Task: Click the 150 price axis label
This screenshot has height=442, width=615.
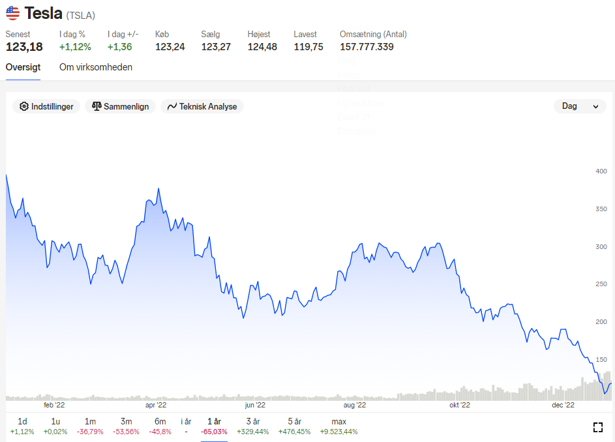Action: (601, 359)
